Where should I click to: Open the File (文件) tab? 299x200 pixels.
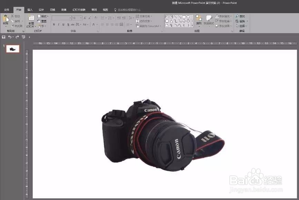(x=7, y=10)
